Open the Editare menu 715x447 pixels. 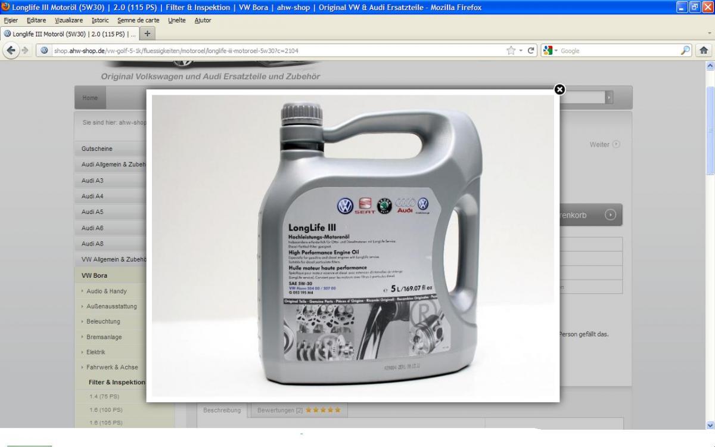tap(36, 20)
